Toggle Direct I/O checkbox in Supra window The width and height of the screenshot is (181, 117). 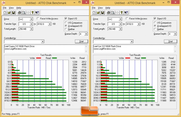click(66, 18)
